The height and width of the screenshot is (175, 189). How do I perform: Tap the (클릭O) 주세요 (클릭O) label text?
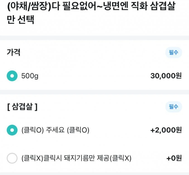(x=55, y=130)
